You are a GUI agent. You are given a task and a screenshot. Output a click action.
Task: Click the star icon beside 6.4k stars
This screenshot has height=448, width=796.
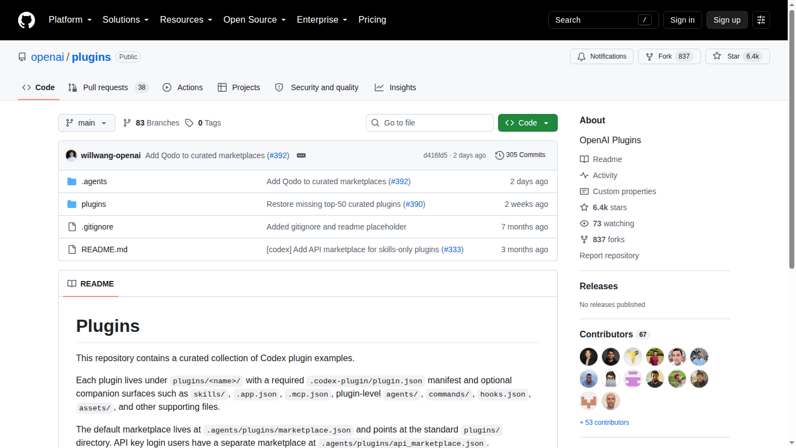584,207
